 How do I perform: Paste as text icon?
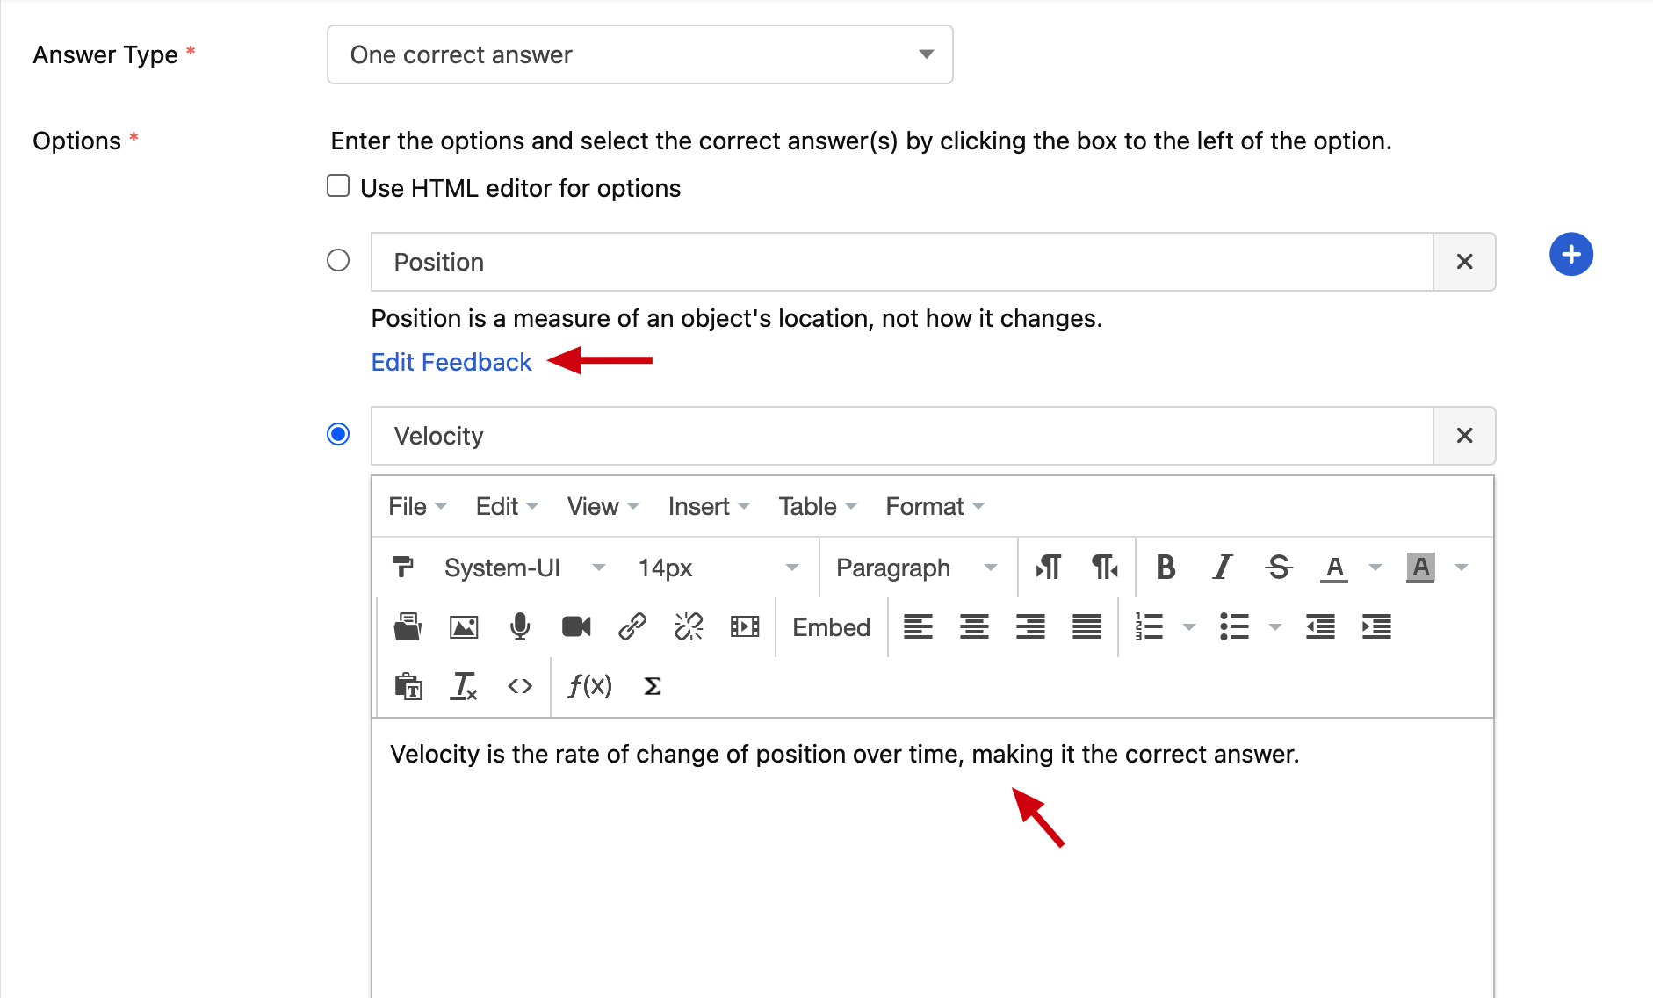pyautogui.click(x=408, y=686)
